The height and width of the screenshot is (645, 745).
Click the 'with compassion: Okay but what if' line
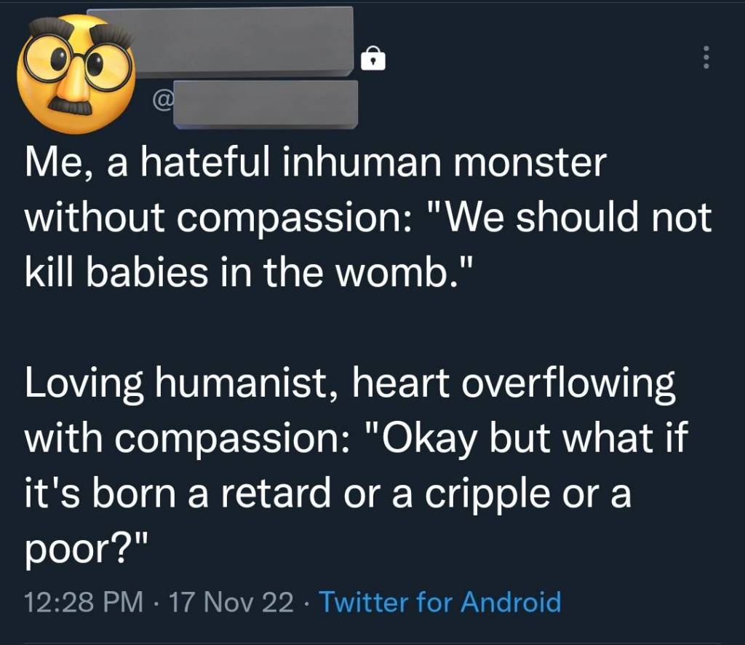(x=356, y=440)
